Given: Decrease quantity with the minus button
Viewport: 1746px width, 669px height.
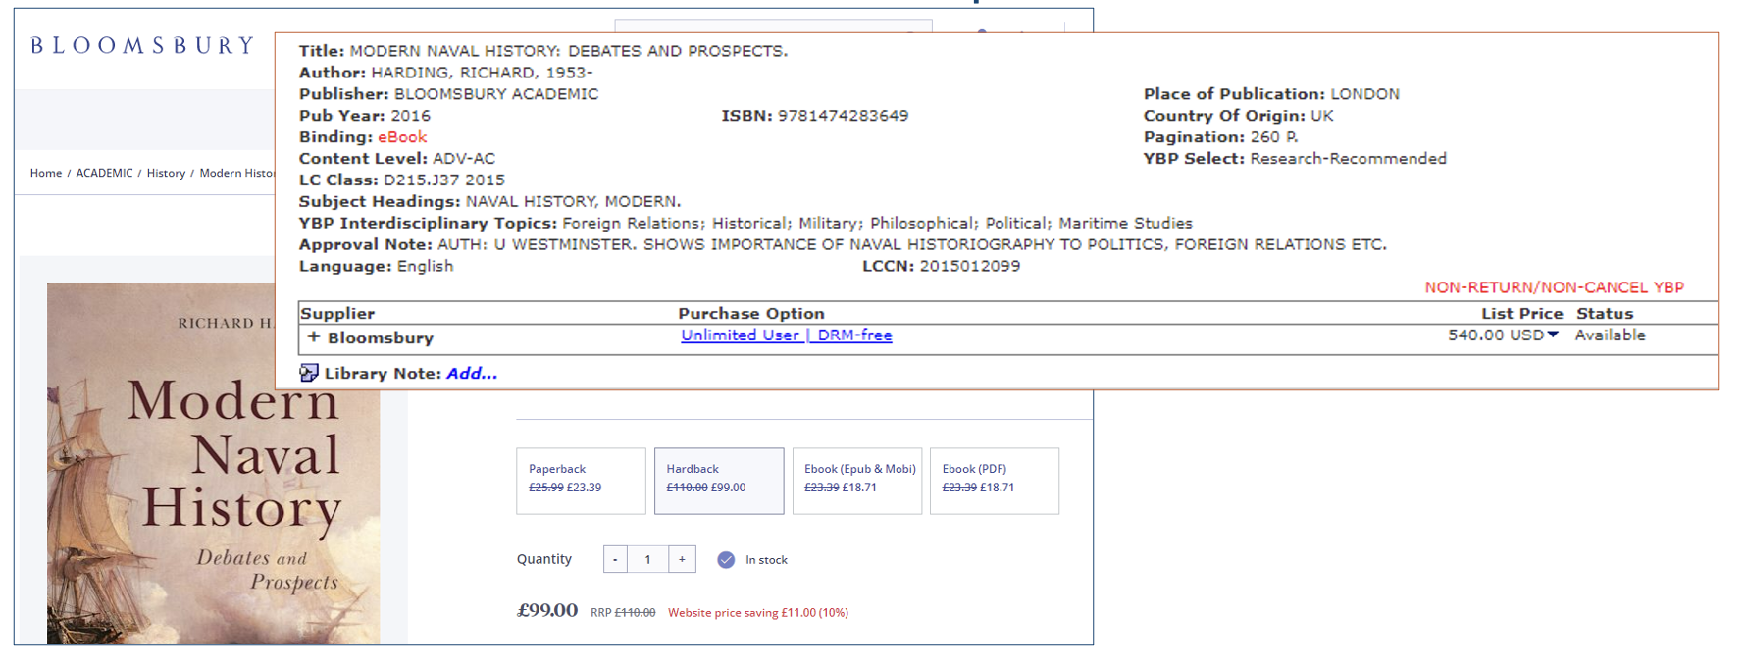Looking at the screenshot, I should click(615, 560).
